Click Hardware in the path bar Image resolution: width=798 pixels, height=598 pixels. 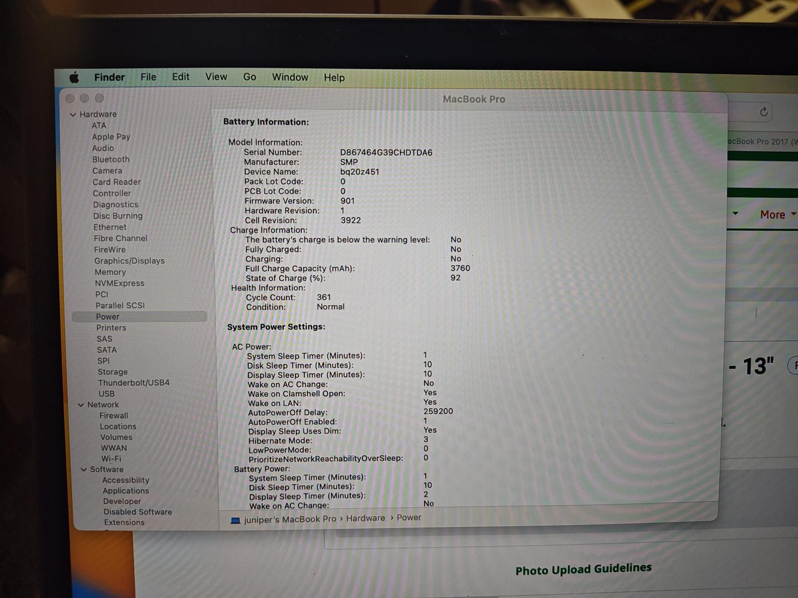tap(365, 518)
